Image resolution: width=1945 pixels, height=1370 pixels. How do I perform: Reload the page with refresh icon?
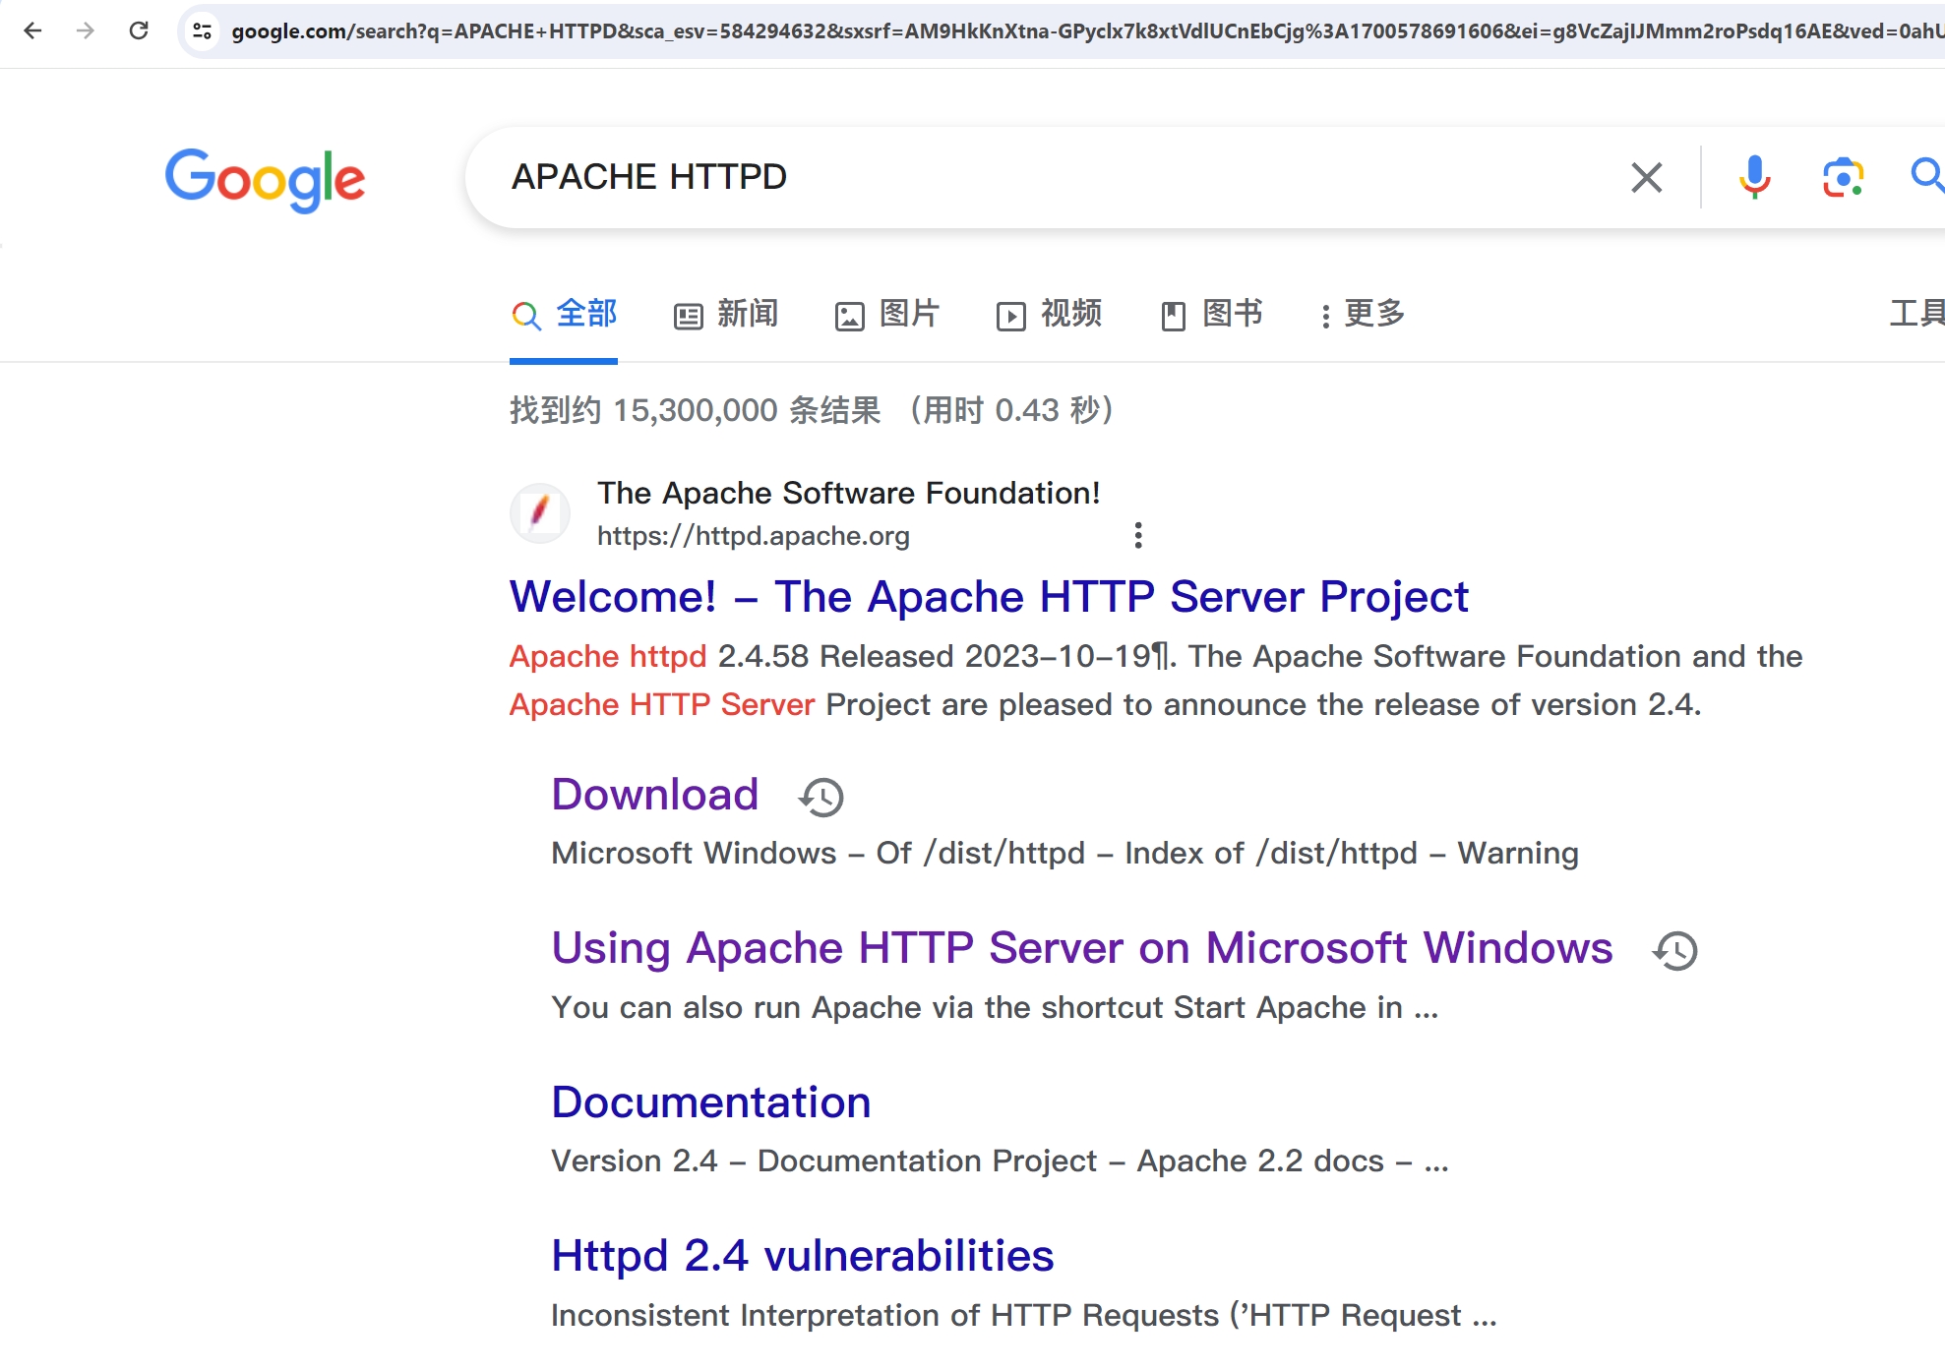[139, 30]
